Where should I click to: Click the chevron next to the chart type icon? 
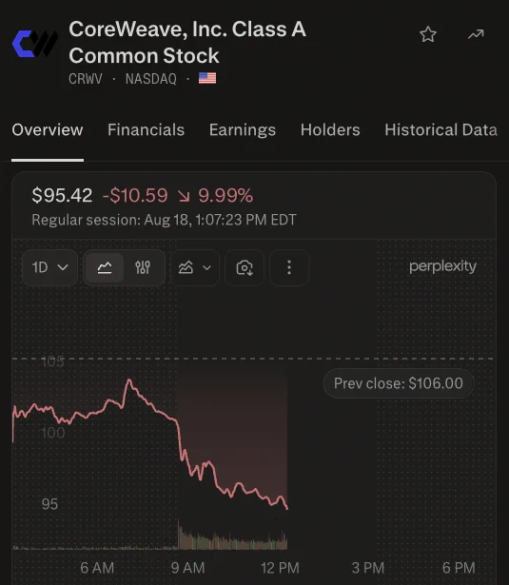pyautogui.click(x=206, y=268)
